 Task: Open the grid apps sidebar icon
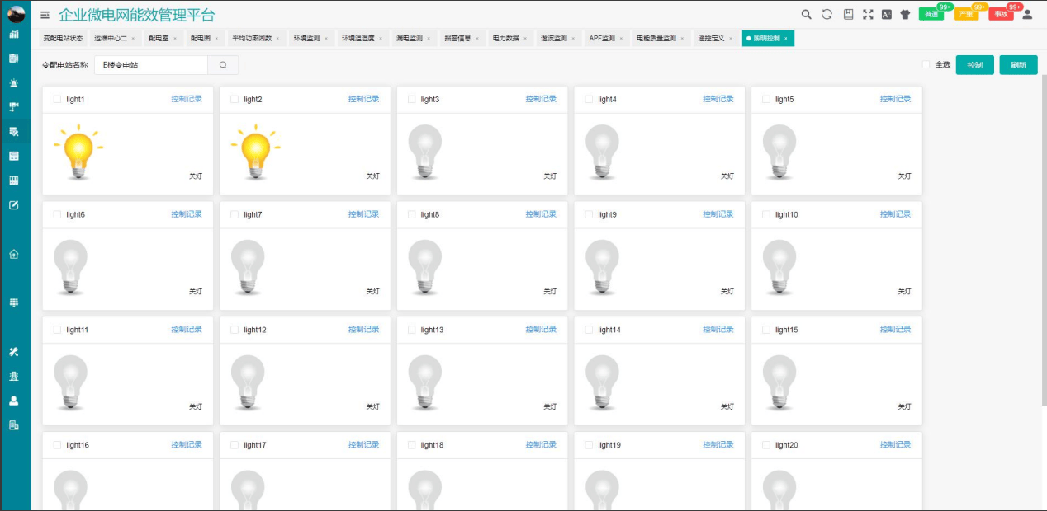(14, 302)
